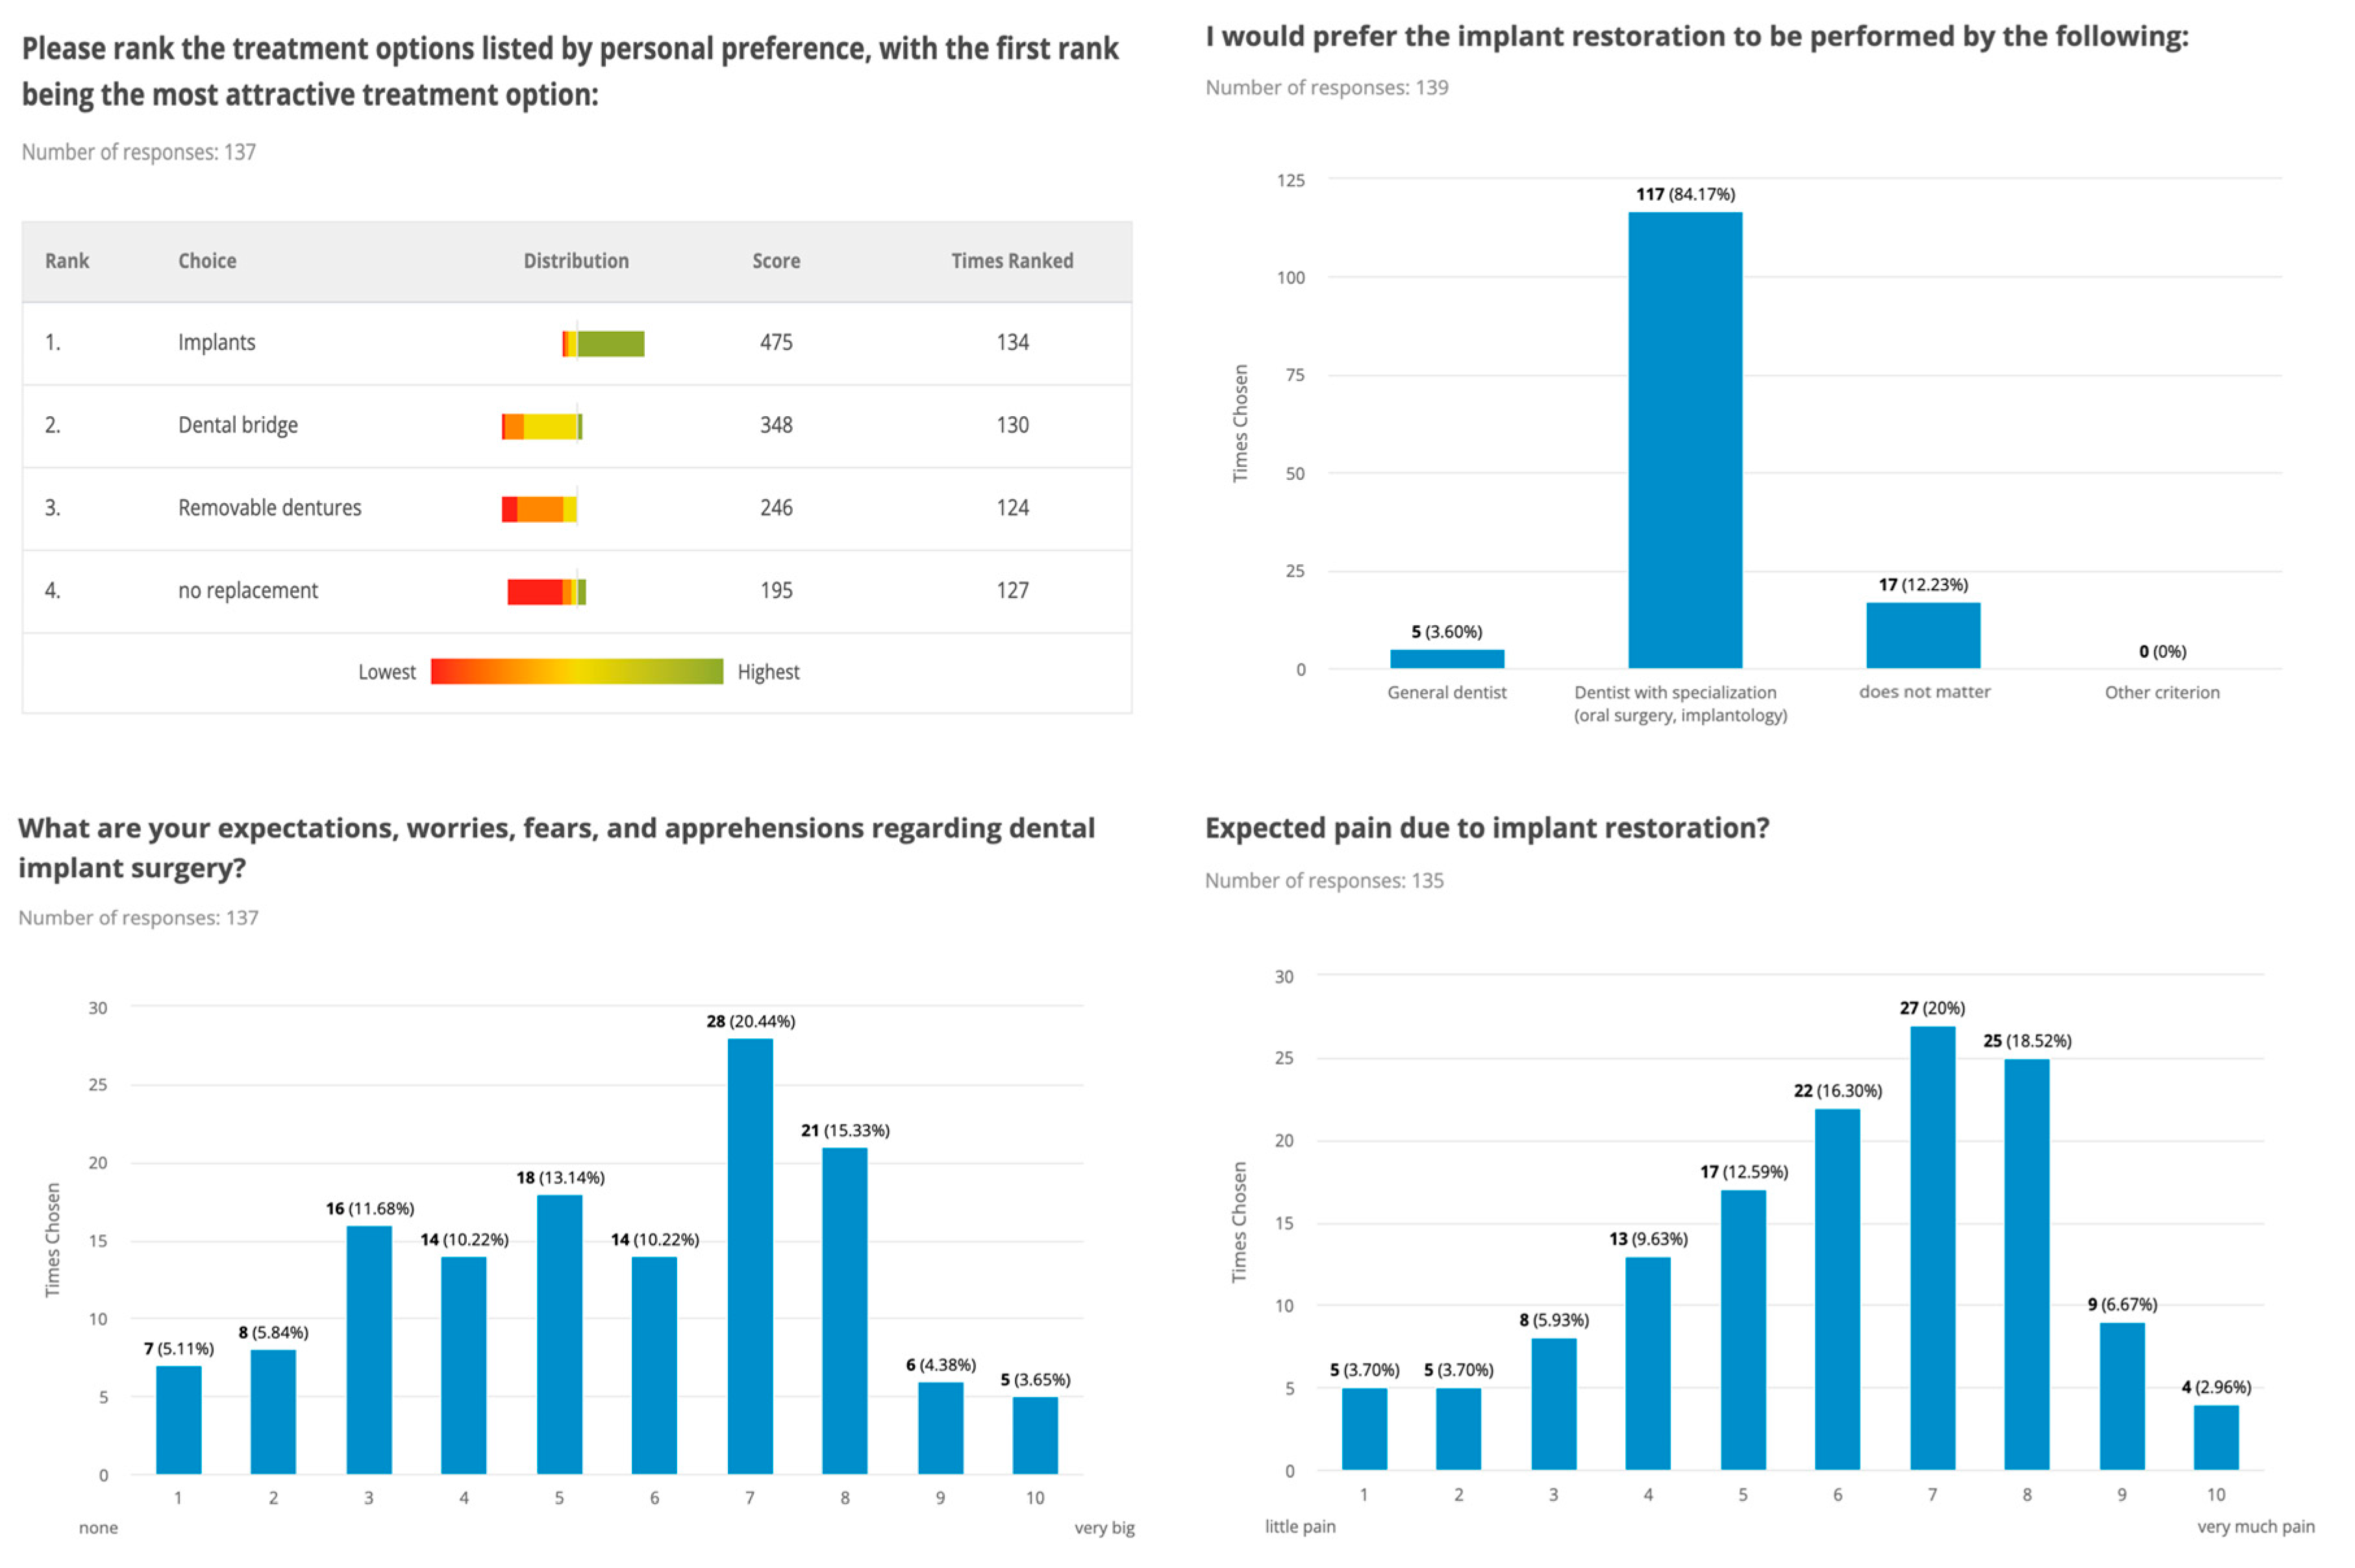2355x1568 pixels.
Task: Click the tall Dentist with specialization bar
Action: [1685, 440]
